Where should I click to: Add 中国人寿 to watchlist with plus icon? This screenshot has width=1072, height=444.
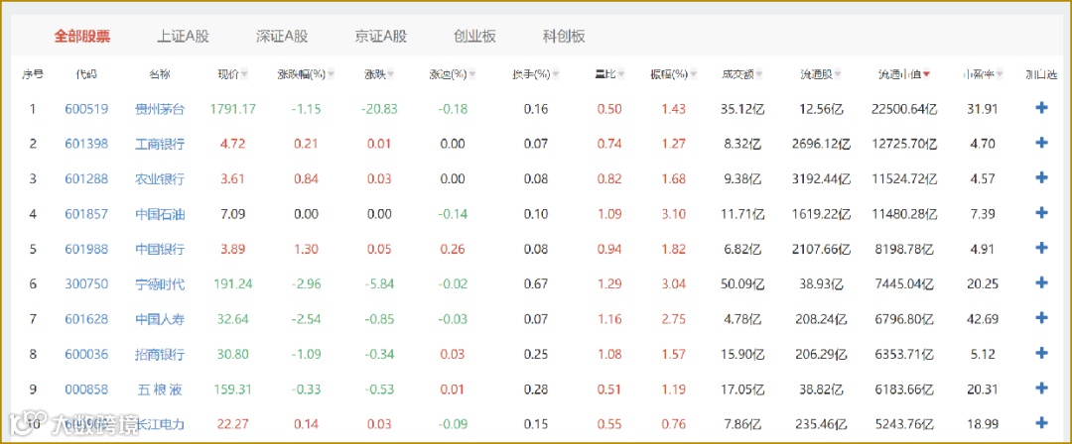(x=1042, y=317)
